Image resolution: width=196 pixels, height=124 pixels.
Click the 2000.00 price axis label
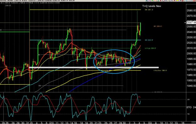pyautogui.click(x=191, y=54)
